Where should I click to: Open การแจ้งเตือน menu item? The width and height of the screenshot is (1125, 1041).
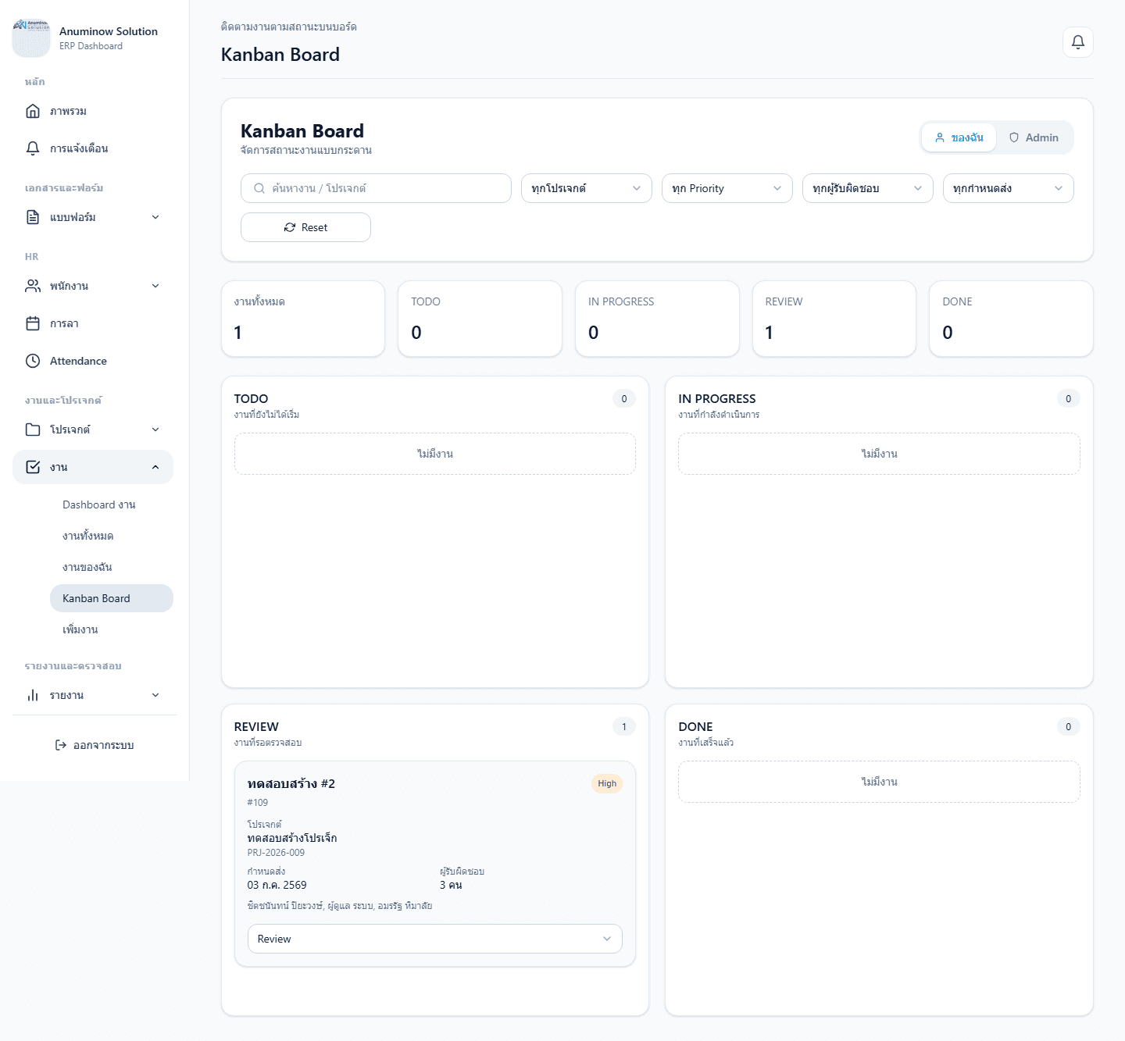93,148
